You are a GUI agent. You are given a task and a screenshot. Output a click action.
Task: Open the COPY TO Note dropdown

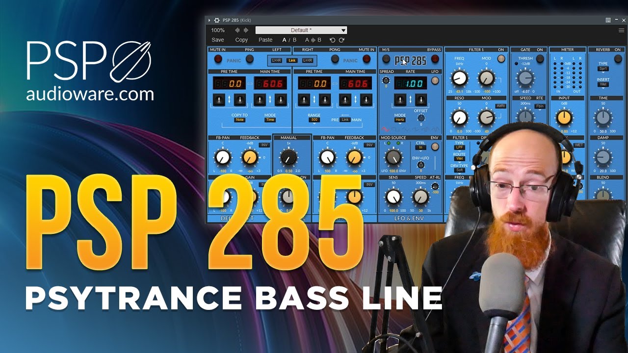239,120
